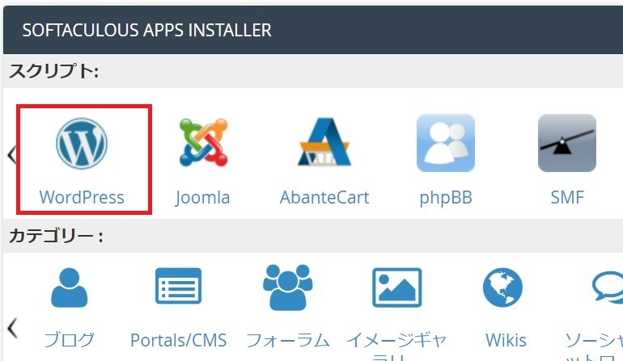The image size is (623, 361).
Task: Click the Wikis category label
Action: (506, 340)
